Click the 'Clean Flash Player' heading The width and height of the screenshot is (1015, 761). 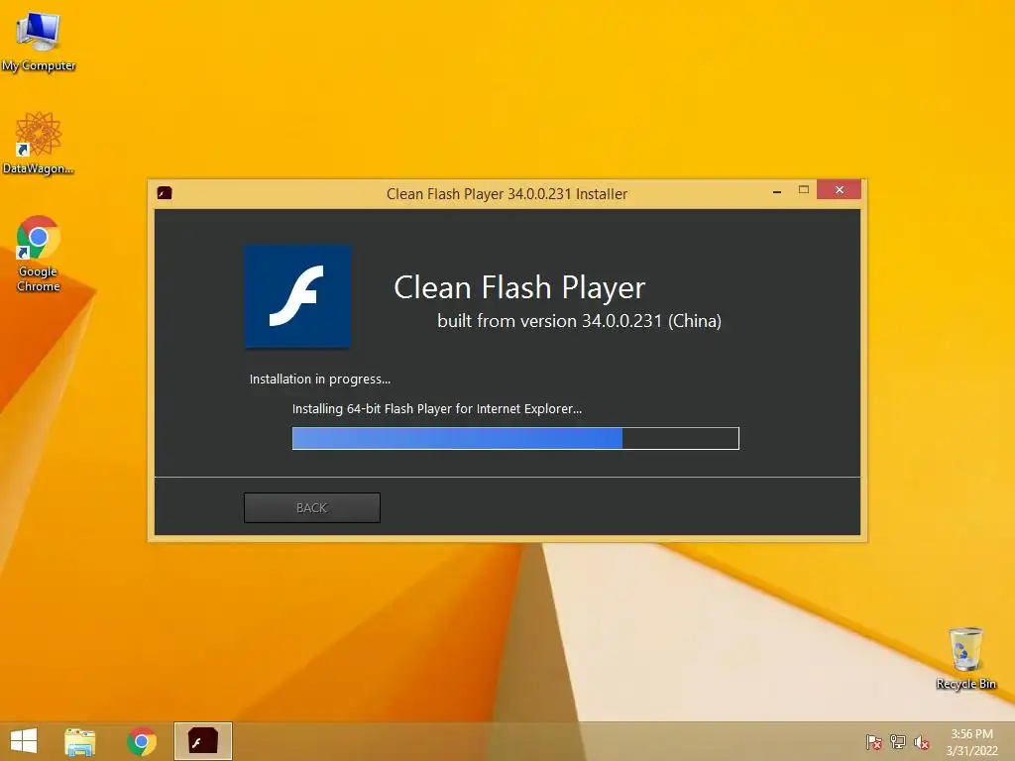pyautogui.click(x=519, y=288)
